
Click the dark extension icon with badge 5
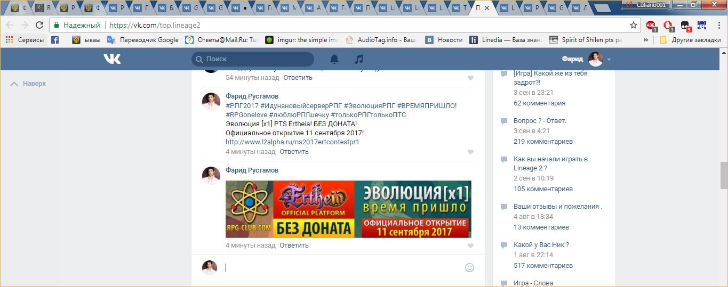(685, 25)
